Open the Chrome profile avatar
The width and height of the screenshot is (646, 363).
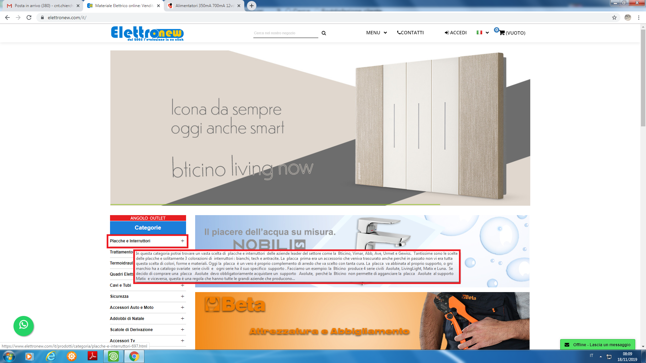tap(628, 17)
